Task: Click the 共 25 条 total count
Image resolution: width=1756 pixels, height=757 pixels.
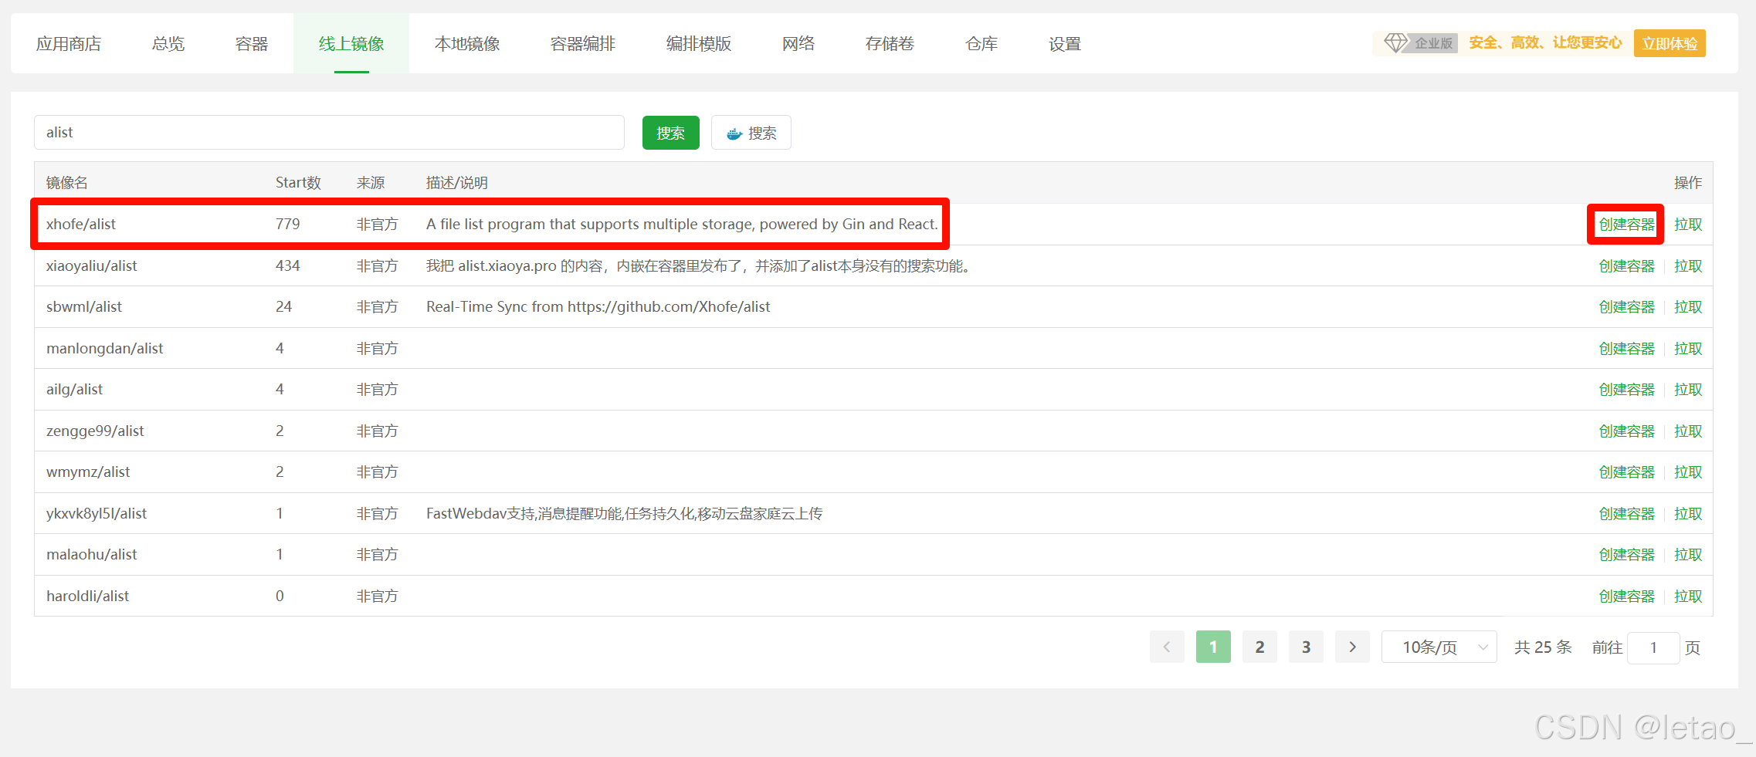Action: pyautogui.click(x=1543, y=647)
